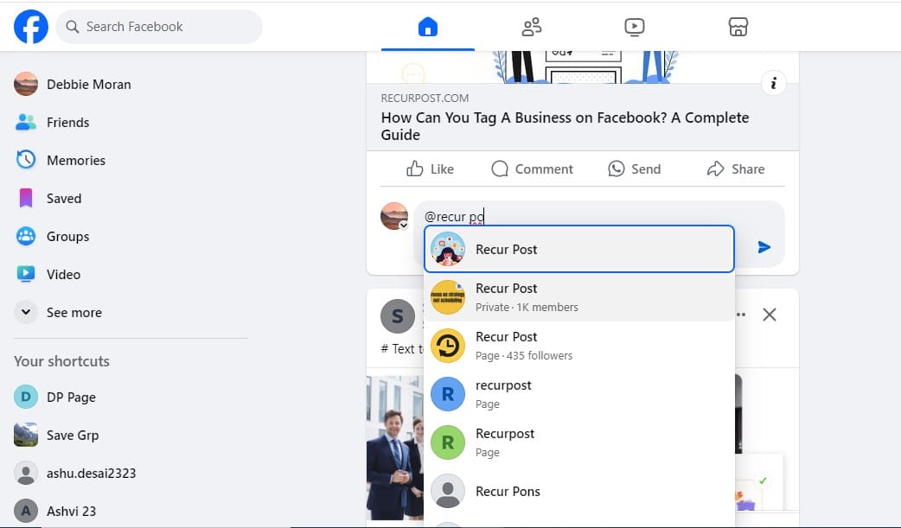This screenshot has height=528, width=901.
Task: Select lowercase recurpost page suggestion
Action: (579, 393)
